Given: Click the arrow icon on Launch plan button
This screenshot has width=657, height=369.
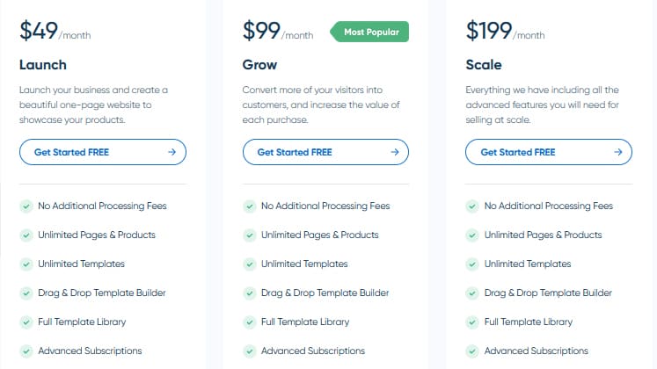Looking at the screenshot, I should coord(172,152).
